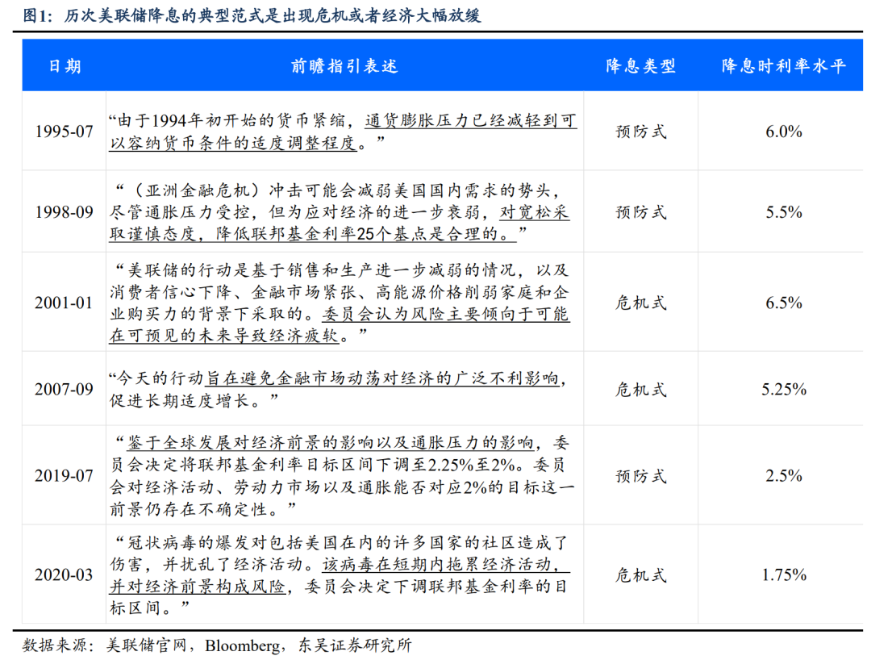Select the 2007-09 date cell
The width and height of the screenshot is (871, 660).
65,389
